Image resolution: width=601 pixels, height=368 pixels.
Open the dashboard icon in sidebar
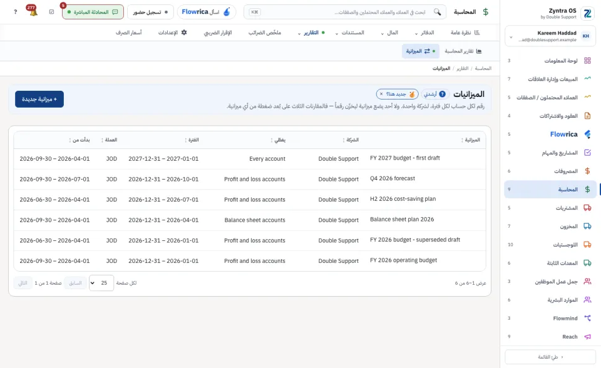[587, 61]
